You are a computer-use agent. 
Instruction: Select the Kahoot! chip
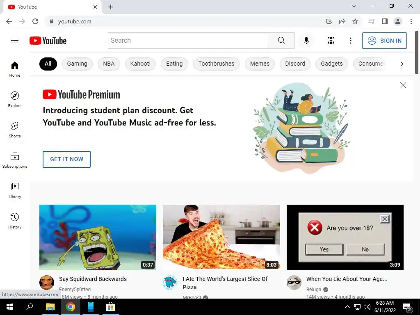pos(140,64)
